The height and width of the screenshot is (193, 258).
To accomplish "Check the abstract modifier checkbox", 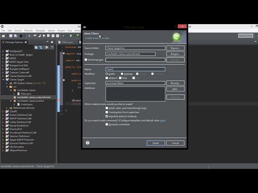I will pyautogui.click(x=107, y=78).
